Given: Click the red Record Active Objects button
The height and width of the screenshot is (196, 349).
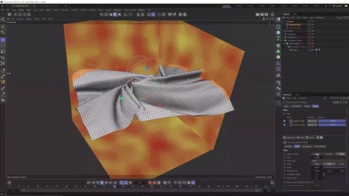Looking at the screenshot, I should (150, 183).
